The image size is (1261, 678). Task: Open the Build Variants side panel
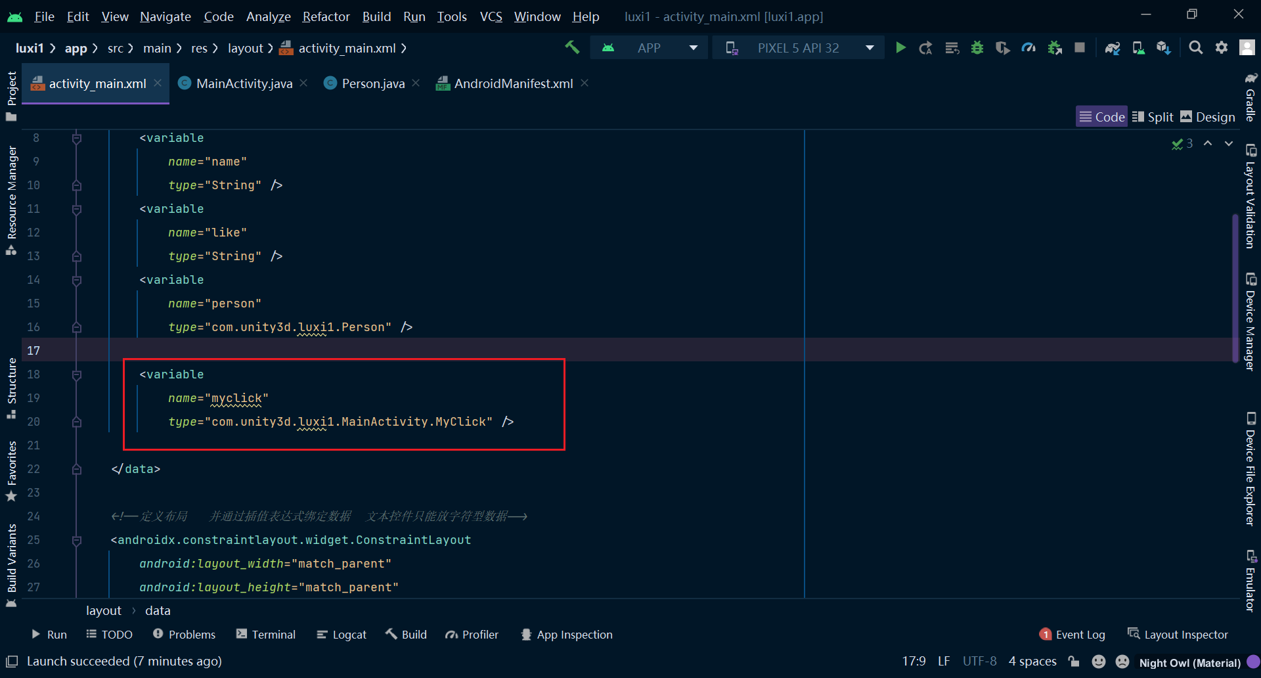[x=11, y=566]
